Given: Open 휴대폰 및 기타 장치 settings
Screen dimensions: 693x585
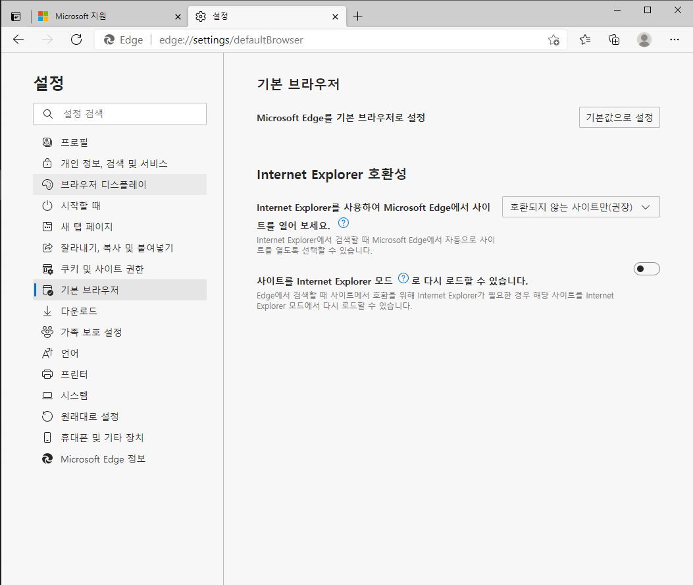Looking at the screenshot, I should [120, 437].
